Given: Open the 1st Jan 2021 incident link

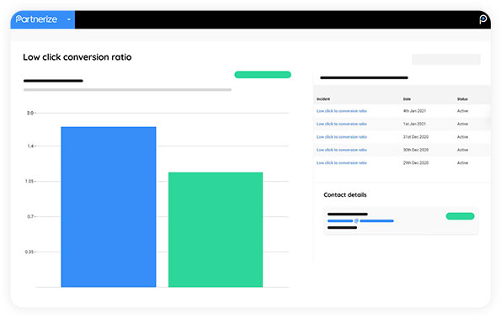Looking at the screenshot, I should pos(342,124).
